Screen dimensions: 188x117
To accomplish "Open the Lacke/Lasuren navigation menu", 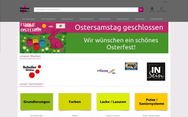I will point(67,19).
